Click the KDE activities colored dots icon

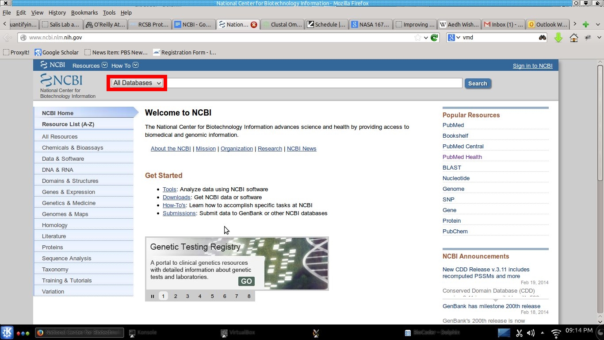23,333
